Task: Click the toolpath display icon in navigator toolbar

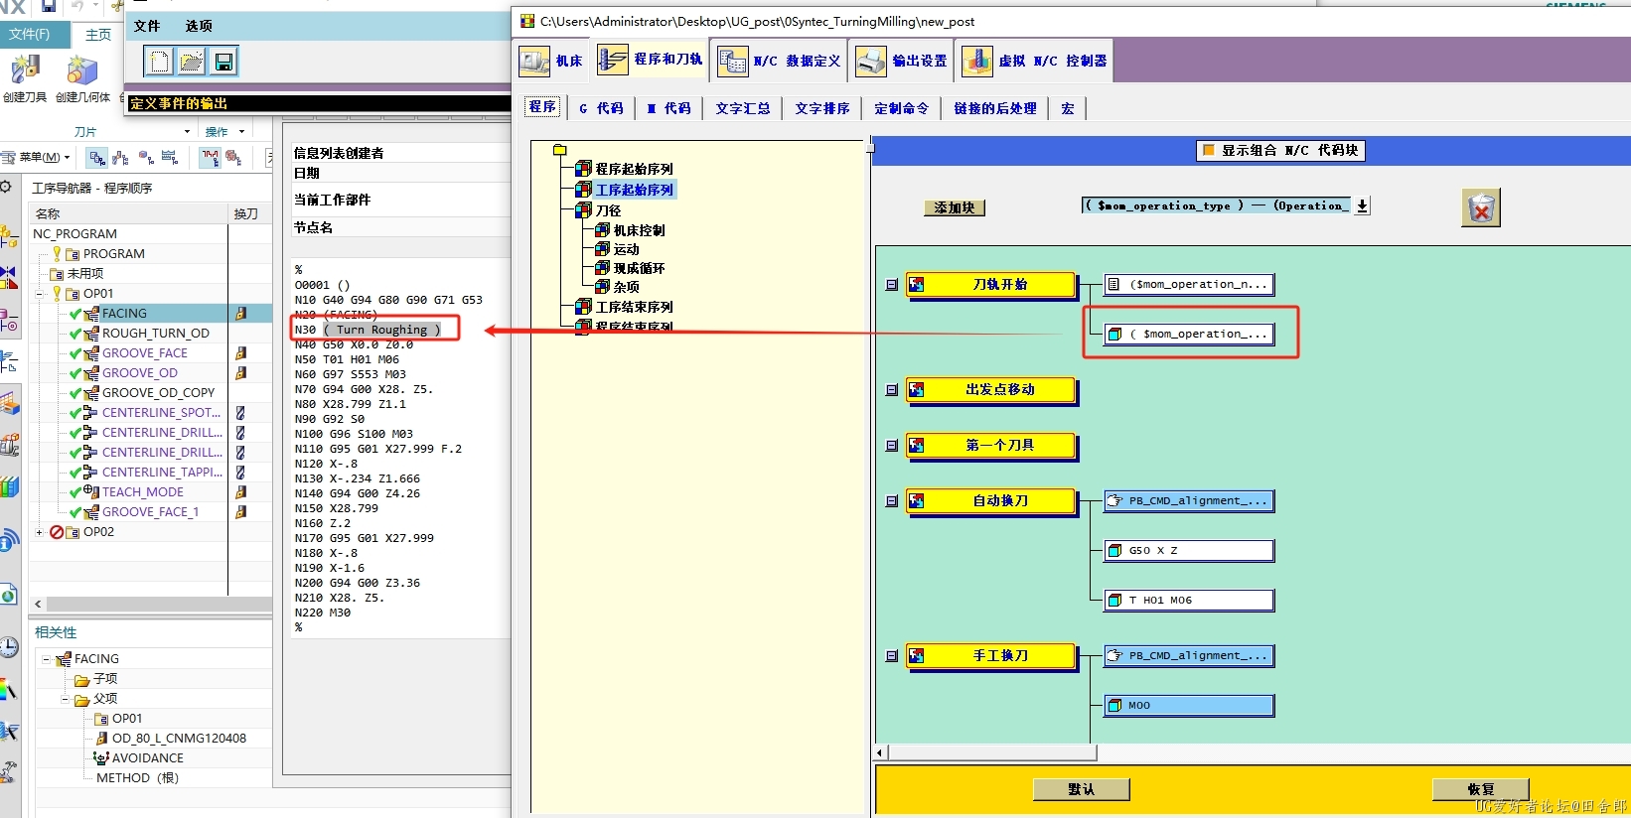Action: [x=211, y=157]
